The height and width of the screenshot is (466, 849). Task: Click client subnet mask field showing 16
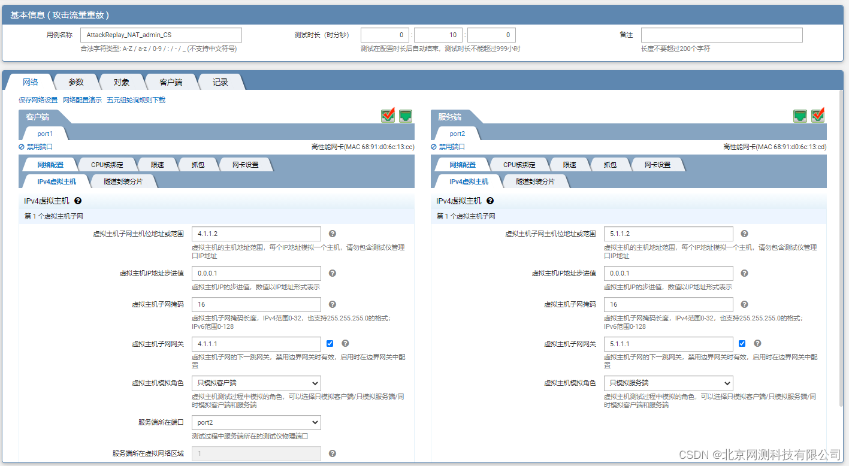tap(256, 304)
